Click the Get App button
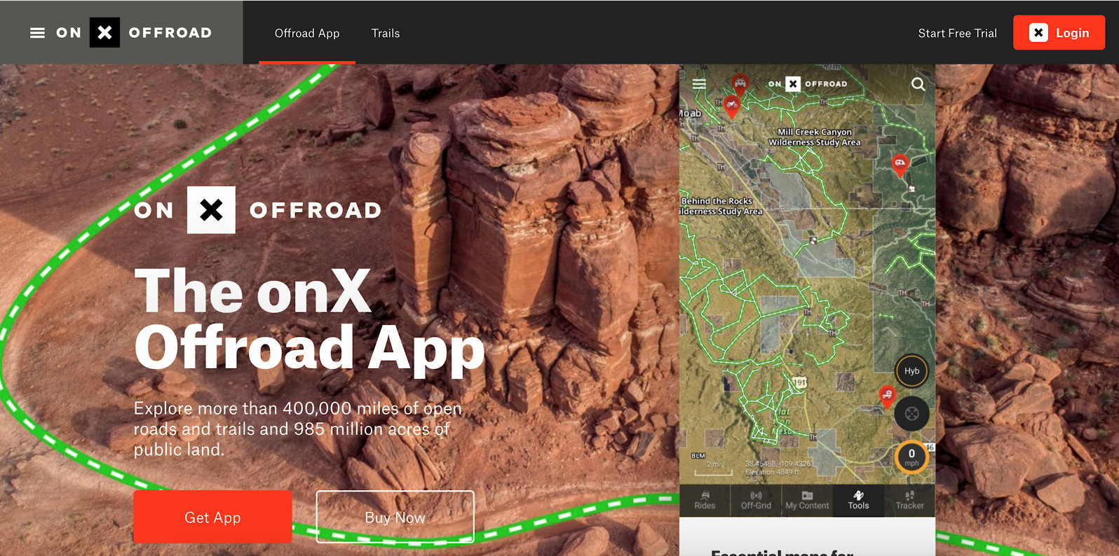This screenshot has width=1119, height=556. tap(212, 517)
